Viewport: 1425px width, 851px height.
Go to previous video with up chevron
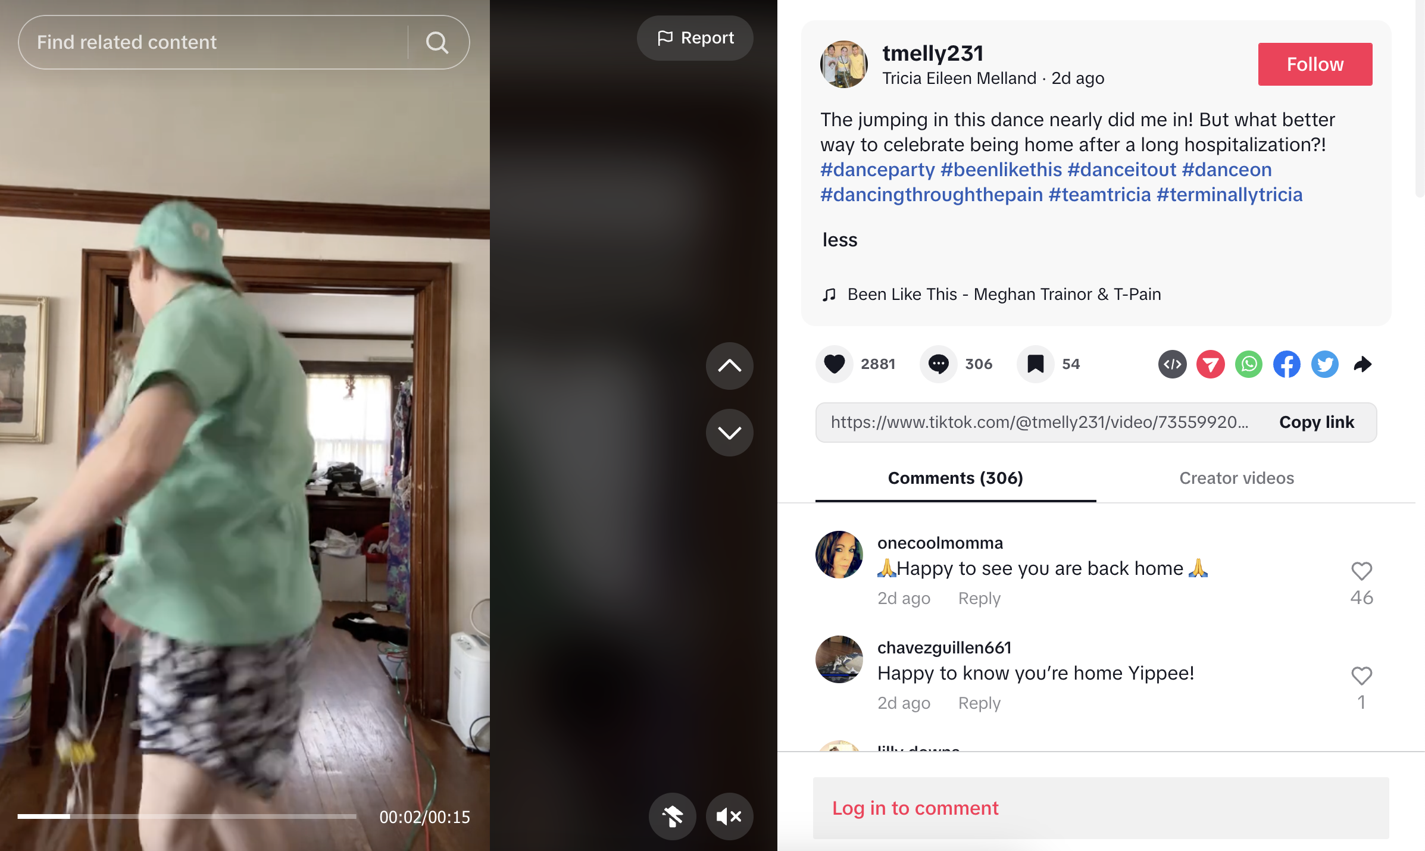point(729,366)
